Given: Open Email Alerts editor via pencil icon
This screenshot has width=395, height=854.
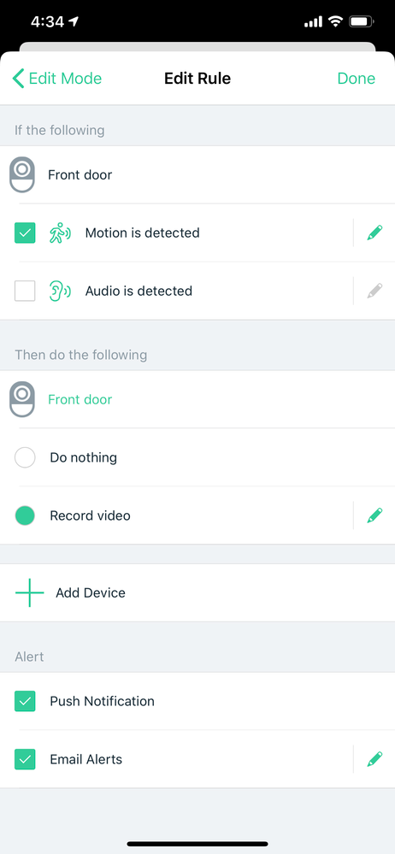Looking at the screenshot, I should point(374,759).
